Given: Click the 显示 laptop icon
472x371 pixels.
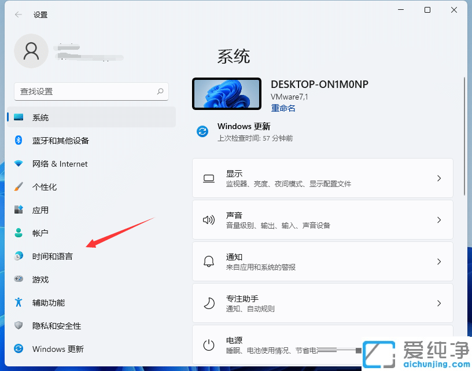Looking at the screenshot, I should pyautogui.click(x=209, y=179).
